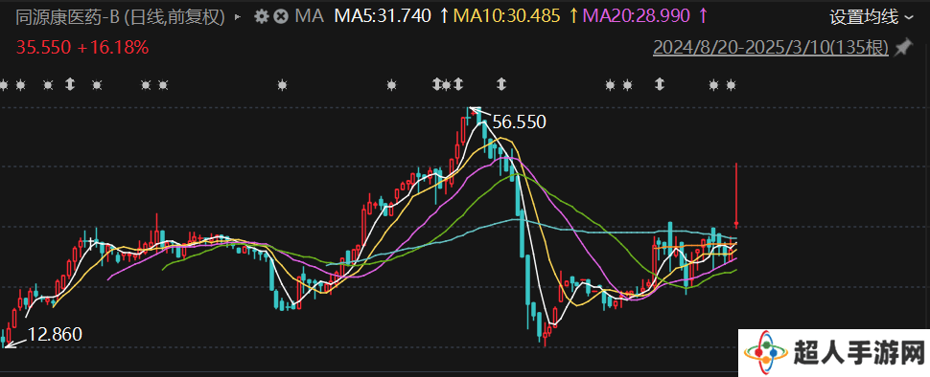Click the 35.550 +16.18% price readout

pyautogui.click(x=82, y=47)
